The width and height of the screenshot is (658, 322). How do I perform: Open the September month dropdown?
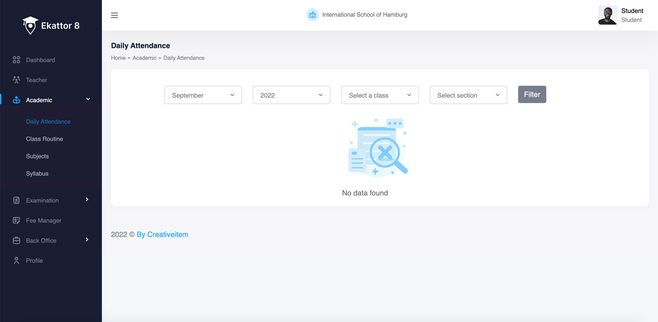pos(203,95)
